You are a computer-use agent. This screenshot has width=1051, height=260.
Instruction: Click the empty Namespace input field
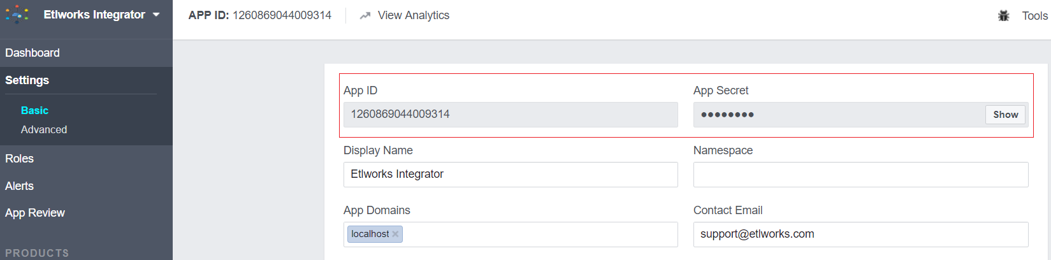pyautogui.click(x=860, y=174)
